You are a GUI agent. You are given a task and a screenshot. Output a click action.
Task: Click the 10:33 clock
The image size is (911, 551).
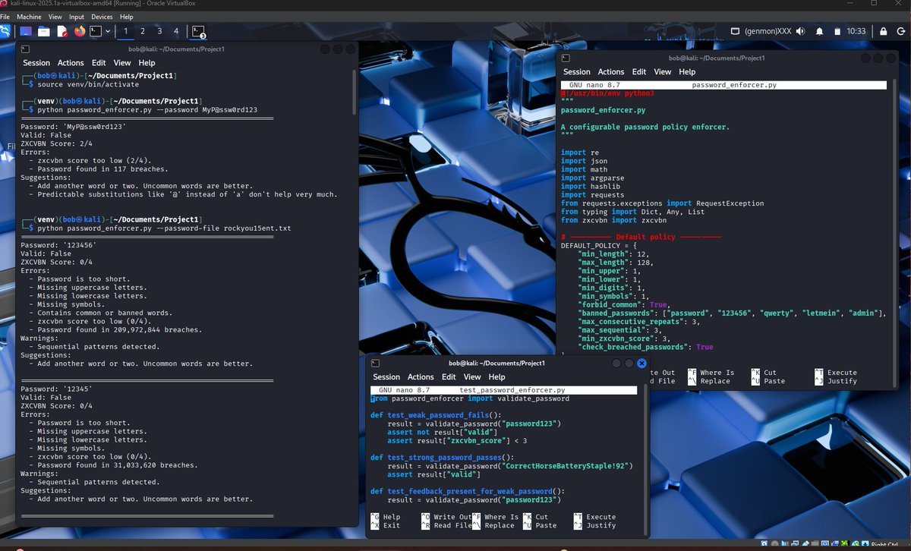[856, 31]
